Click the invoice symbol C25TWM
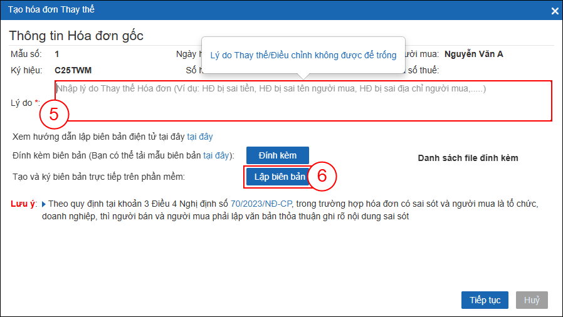Screen dimensions: 563x317 (73, 70)
